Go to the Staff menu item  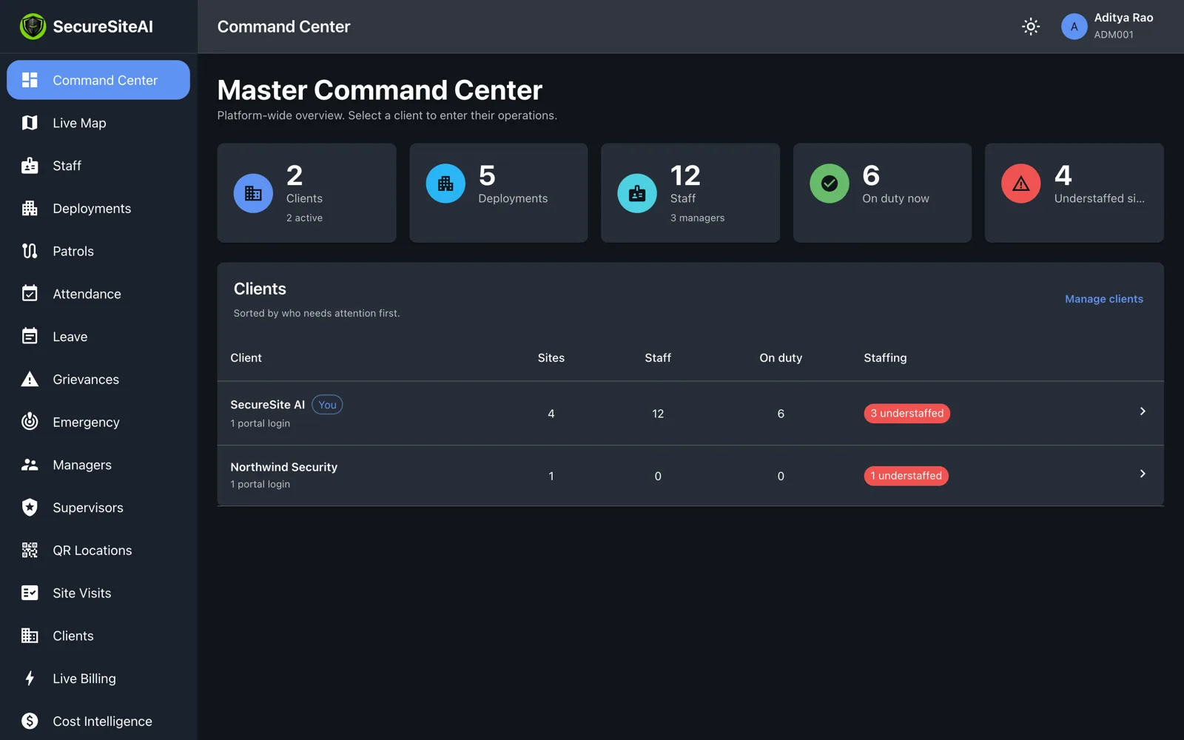coord(98,166)
